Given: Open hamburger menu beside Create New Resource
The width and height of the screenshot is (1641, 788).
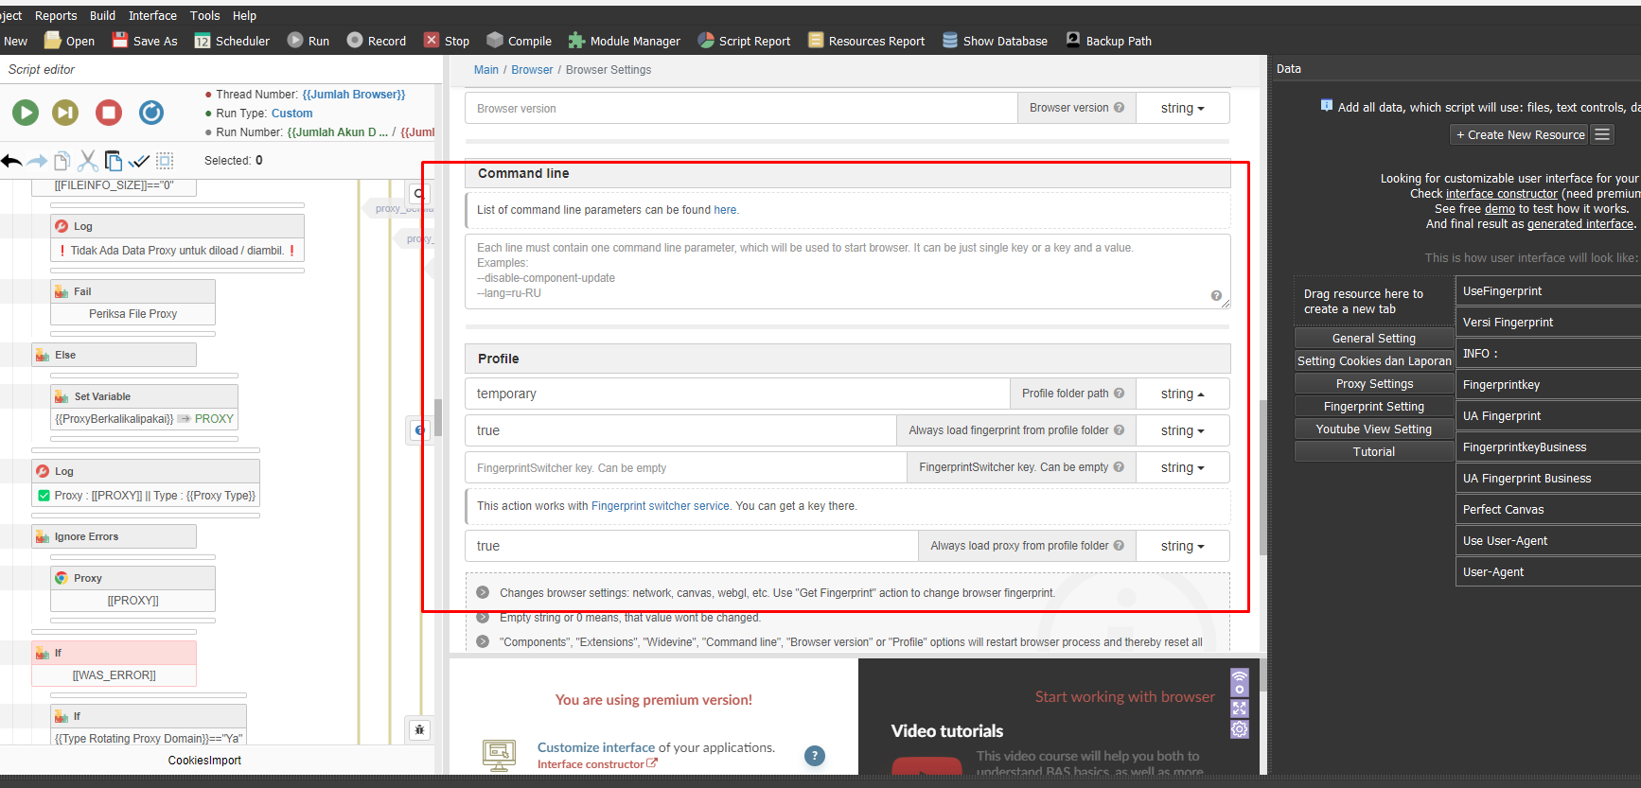Looking at the screenshot, I should point(1602,134).
